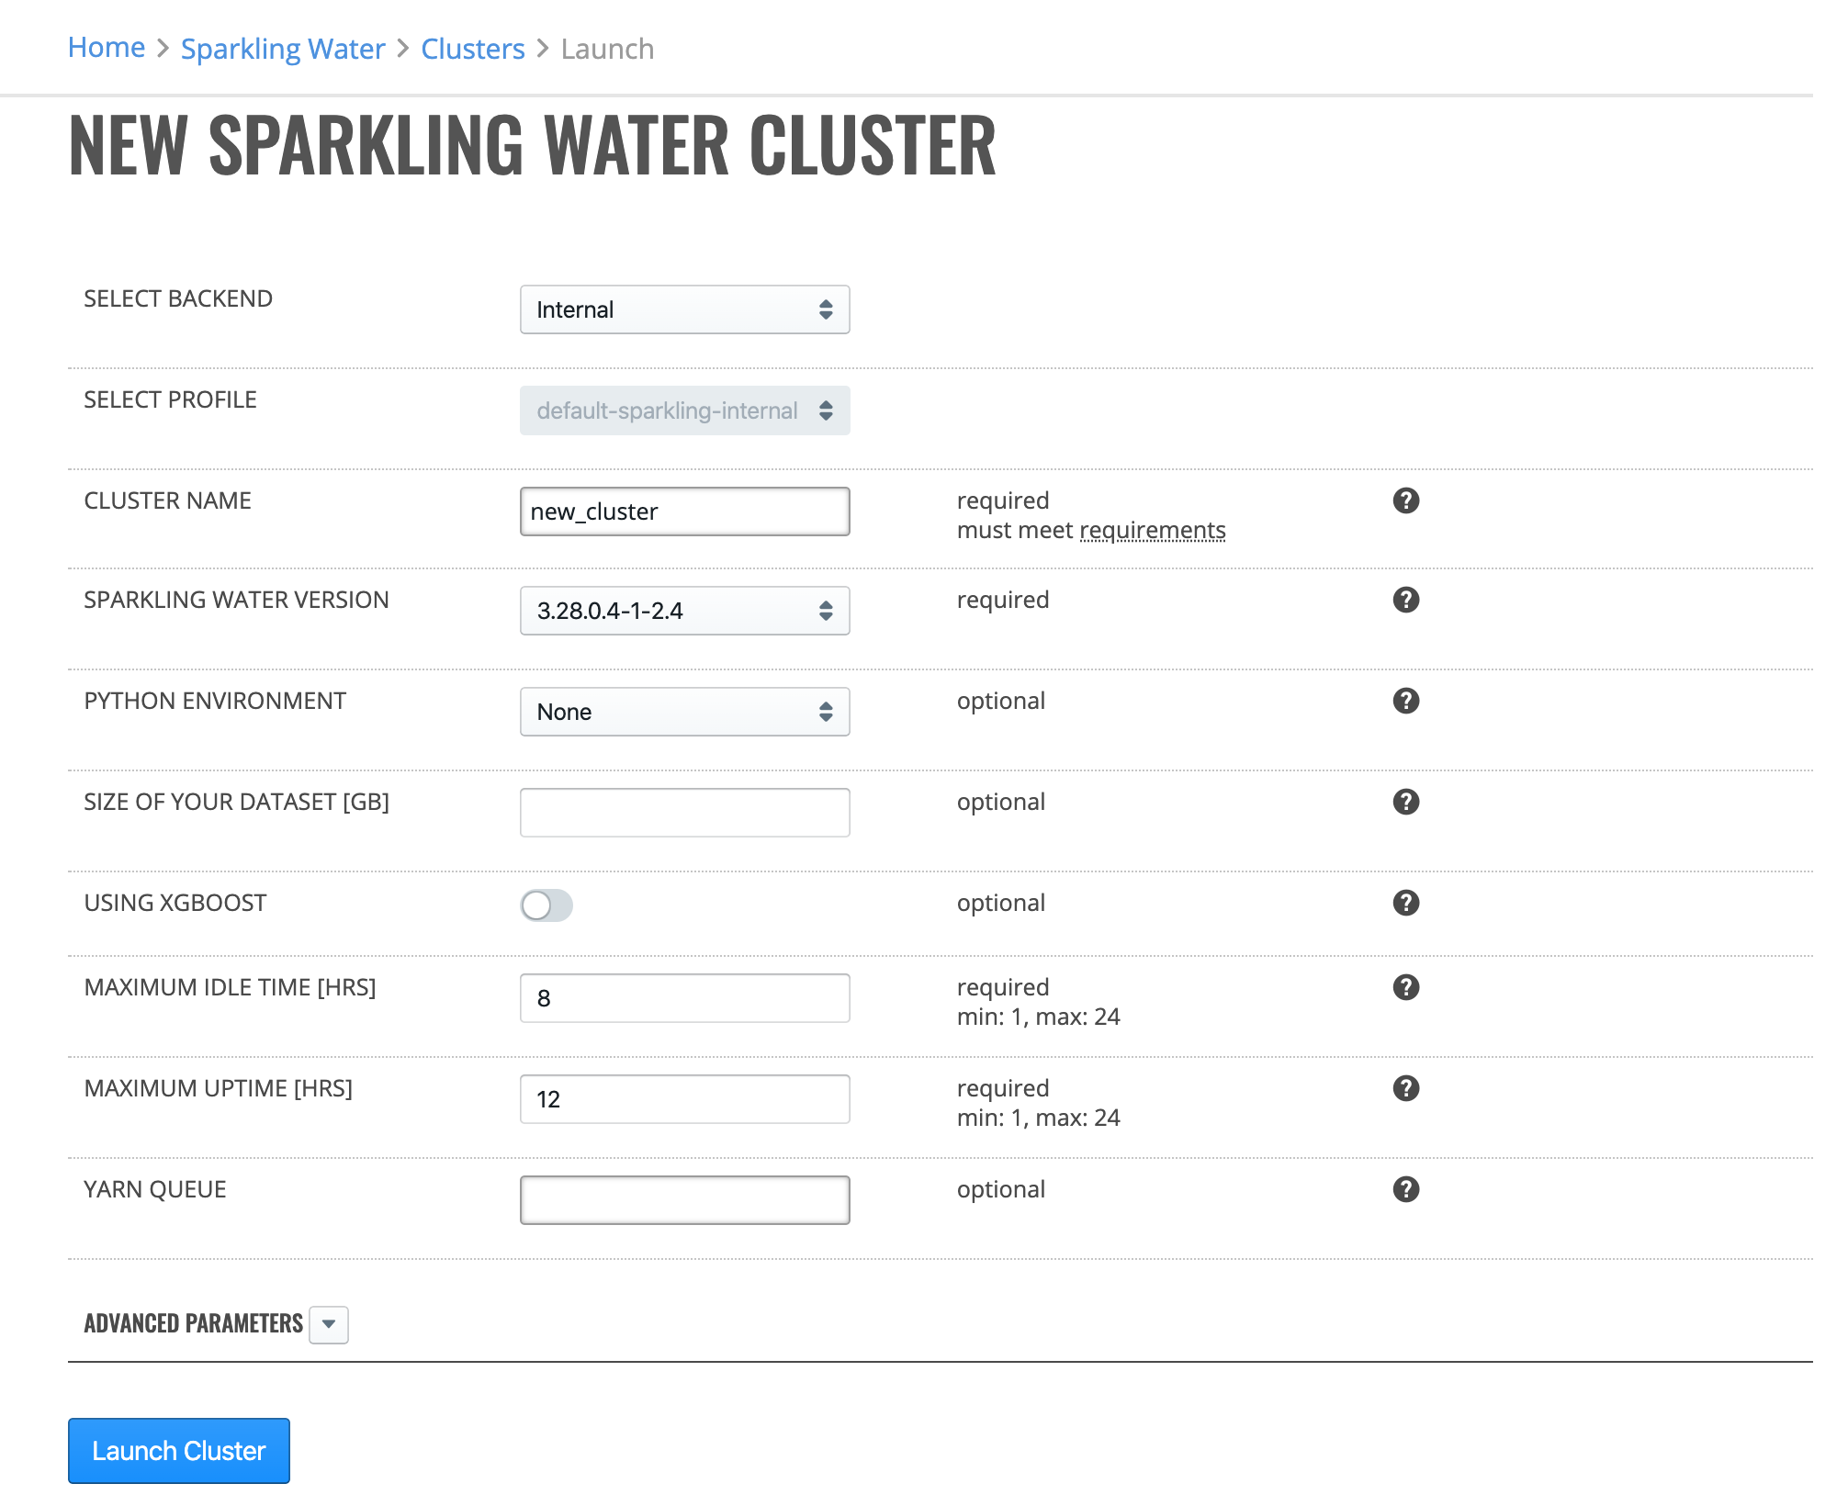Screen dimensions: 1848x1495
Task: Open help icon for YARN Queue
Action: 1405,1189
